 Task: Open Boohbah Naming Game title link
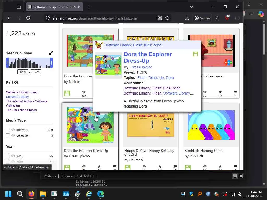pos(204,151)
